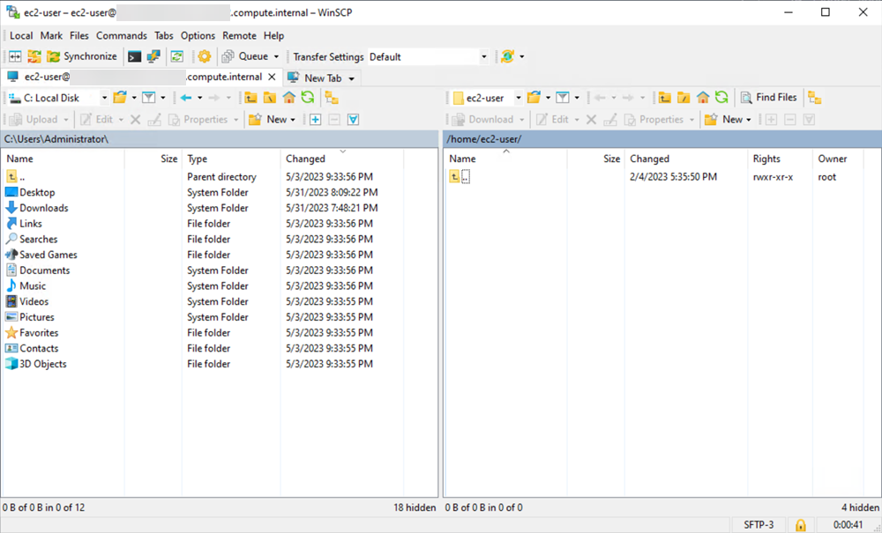This screenshot has width=882, height=533.
Task: Click the lock encryption status icon
Action: (801, 525)
